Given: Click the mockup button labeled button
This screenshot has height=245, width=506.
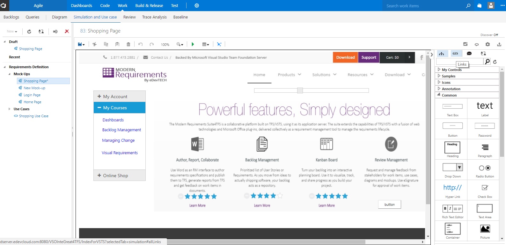Looking at the screenshot, I should tap(389, 205).
